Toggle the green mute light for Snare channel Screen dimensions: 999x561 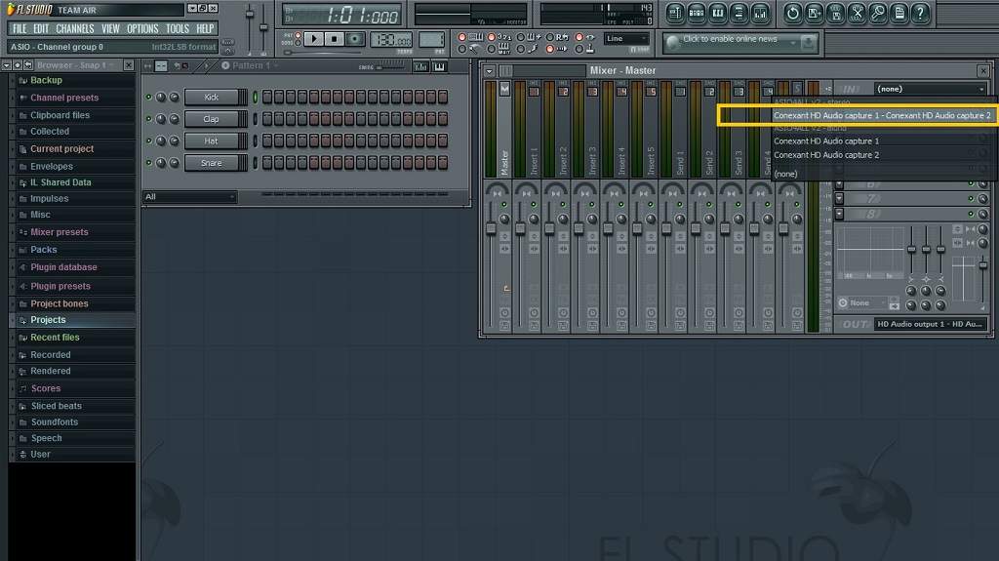149,163
